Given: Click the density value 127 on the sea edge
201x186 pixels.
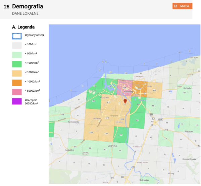Looking at the screenshot, I should [111, 72].
